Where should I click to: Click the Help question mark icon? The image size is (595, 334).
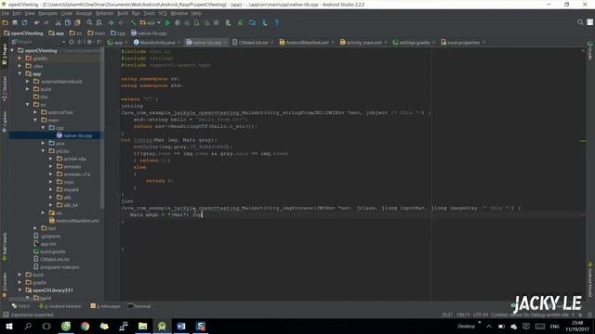pos(277,22)
